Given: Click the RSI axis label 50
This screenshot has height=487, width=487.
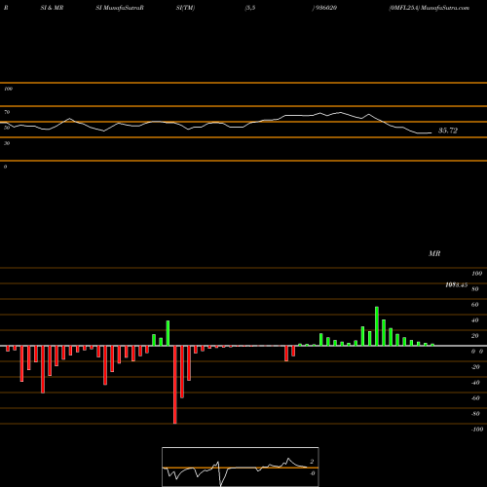Looking at the screenshot, I should click(7, 128).
